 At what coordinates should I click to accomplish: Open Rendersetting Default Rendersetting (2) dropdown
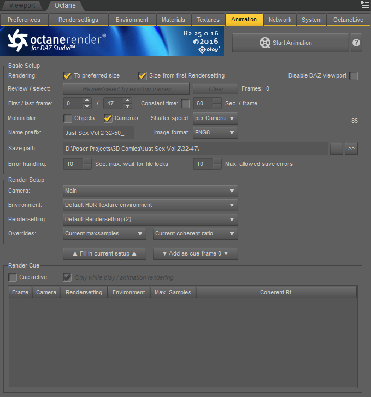[150, 220]
